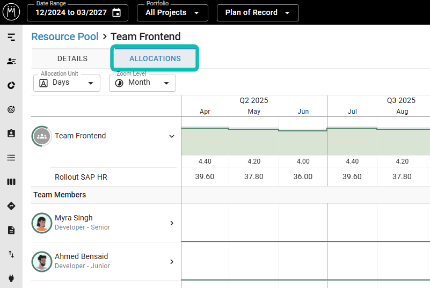Click the 4.40 capacity value under Apr
The width and height of the screenshot is (430, 288).
pyautogui.click(x=205, y=161)
